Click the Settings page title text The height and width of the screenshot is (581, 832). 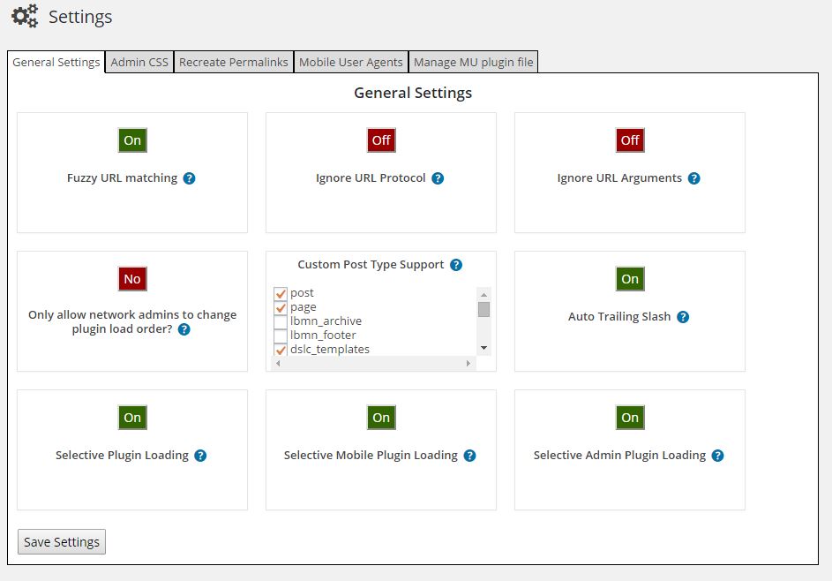80,17
